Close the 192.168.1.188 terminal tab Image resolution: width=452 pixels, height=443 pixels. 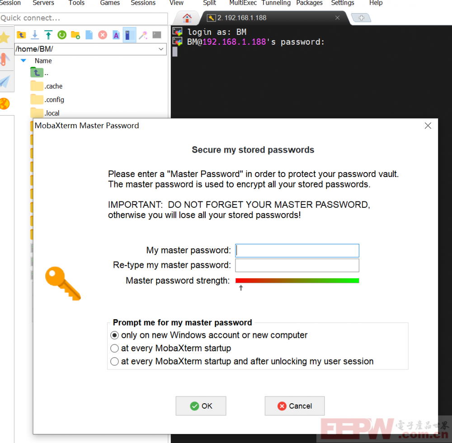[x=337, y=18]
